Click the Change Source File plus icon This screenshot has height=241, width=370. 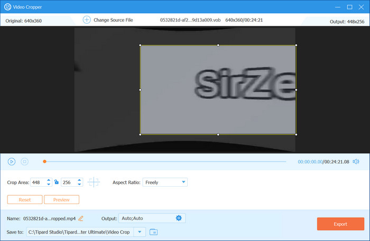87,20
